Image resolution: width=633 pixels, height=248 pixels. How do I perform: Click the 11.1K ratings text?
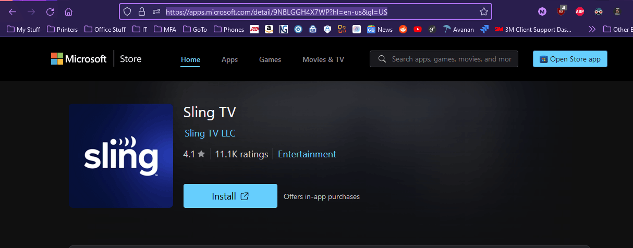pos(241,154)
